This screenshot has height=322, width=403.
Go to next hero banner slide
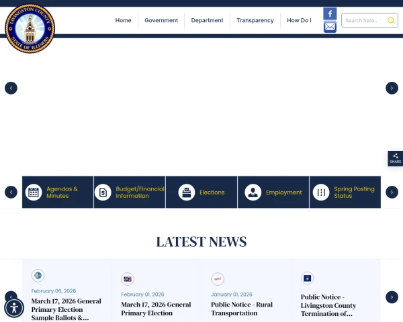392,88
